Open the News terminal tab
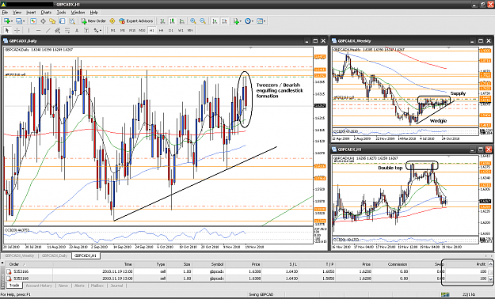Image resolution: width=495 pixels, height=299 pixels. (63, 286)
